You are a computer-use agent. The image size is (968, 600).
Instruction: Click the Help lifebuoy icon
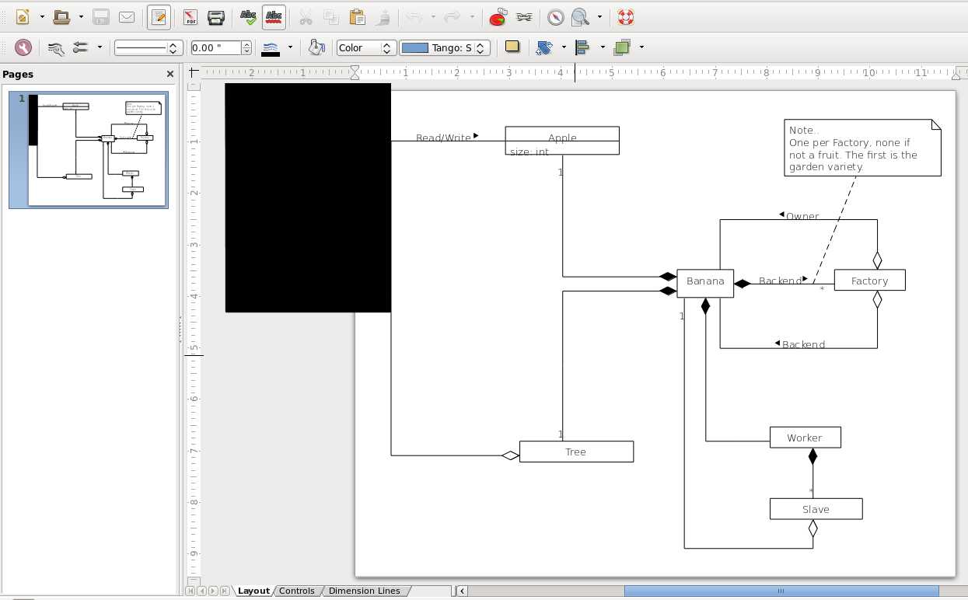click(625, 17)
